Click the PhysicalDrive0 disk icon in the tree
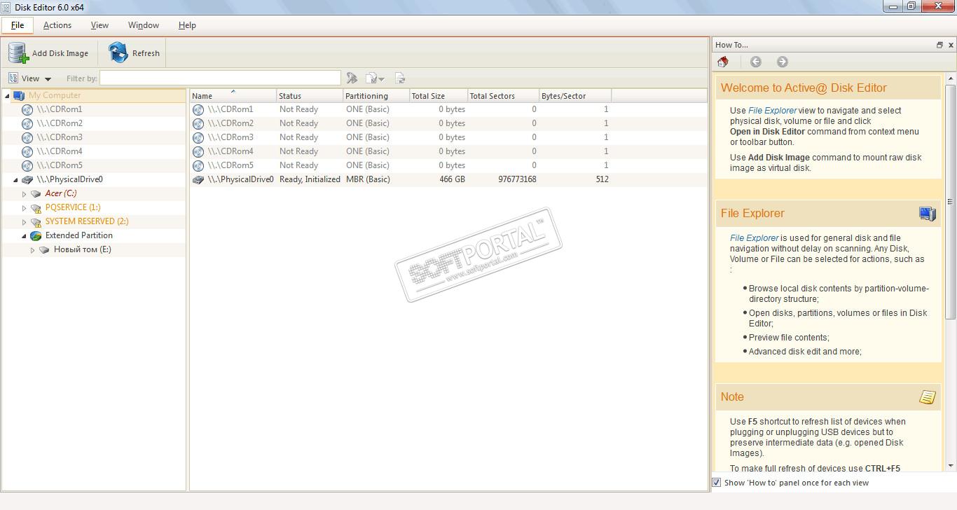Viewport: 957px width, 510px height. [x=27, y=179]
